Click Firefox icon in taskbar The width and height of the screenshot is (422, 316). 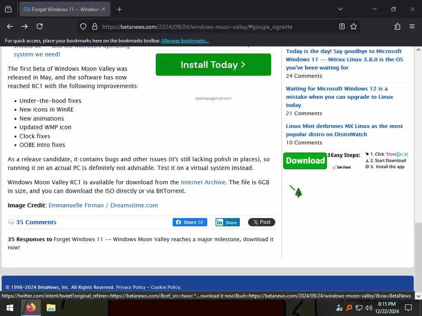(x=30, y=308)
